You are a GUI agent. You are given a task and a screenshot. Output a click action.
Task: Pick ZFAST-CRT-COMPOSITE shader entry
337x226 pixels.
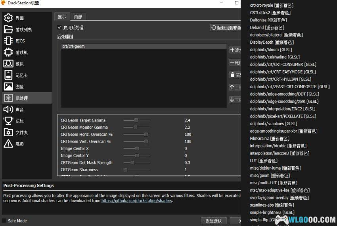290,87
